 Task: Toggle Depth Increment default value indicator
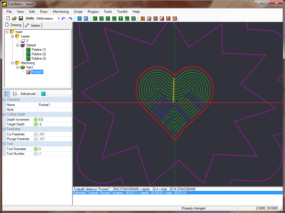click(x=36, y=120)
